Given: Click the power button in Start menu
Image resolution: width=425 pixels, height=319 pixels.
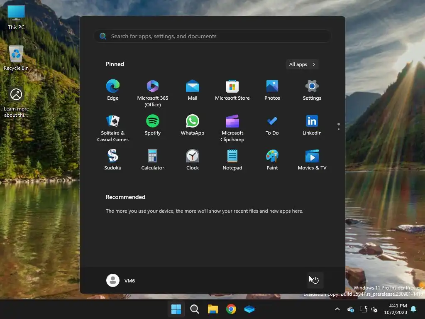Looking at the screenshot, I should tap(315, 280).
